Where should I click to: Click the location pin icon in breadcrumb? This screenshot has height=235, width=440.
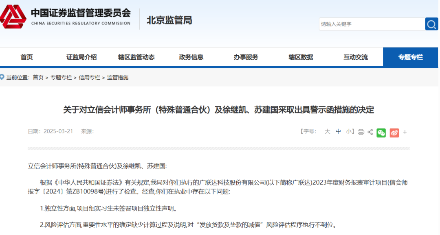(2, 77)
